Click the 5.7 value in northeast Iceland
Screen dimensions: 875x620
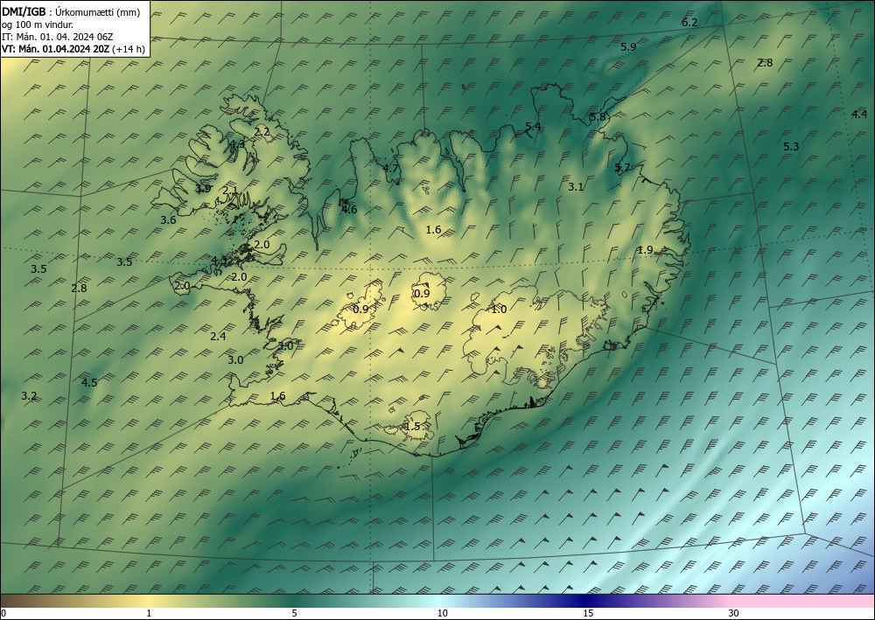(622, 168)
